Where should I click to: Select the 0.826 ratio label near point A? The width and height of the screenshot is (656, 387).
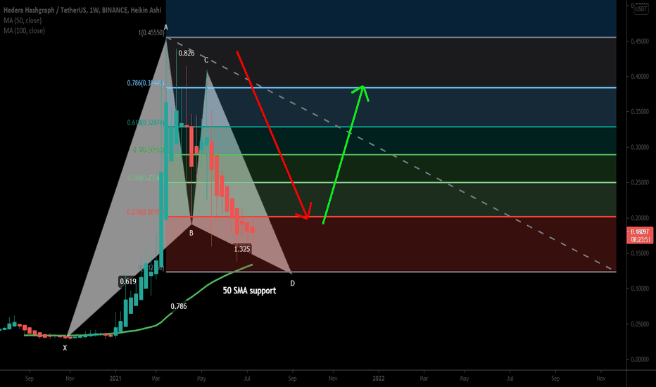click(x=187, y=53)
